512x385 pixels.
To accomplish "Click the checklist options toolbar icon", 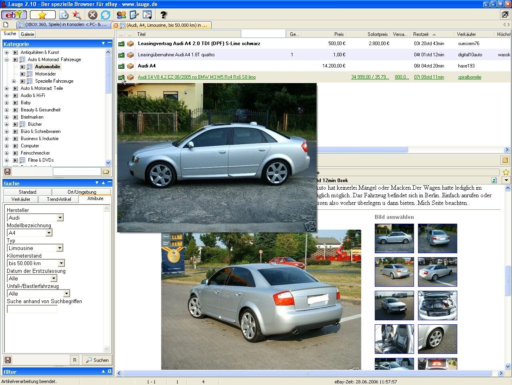I will (134, 15).
